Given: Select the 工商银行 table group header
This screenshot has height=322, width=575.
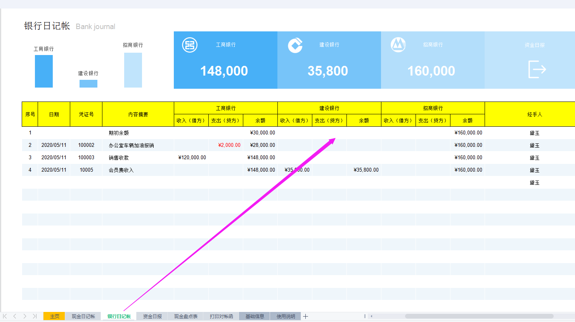Looking at the screenshot, I should click(226, 108).
